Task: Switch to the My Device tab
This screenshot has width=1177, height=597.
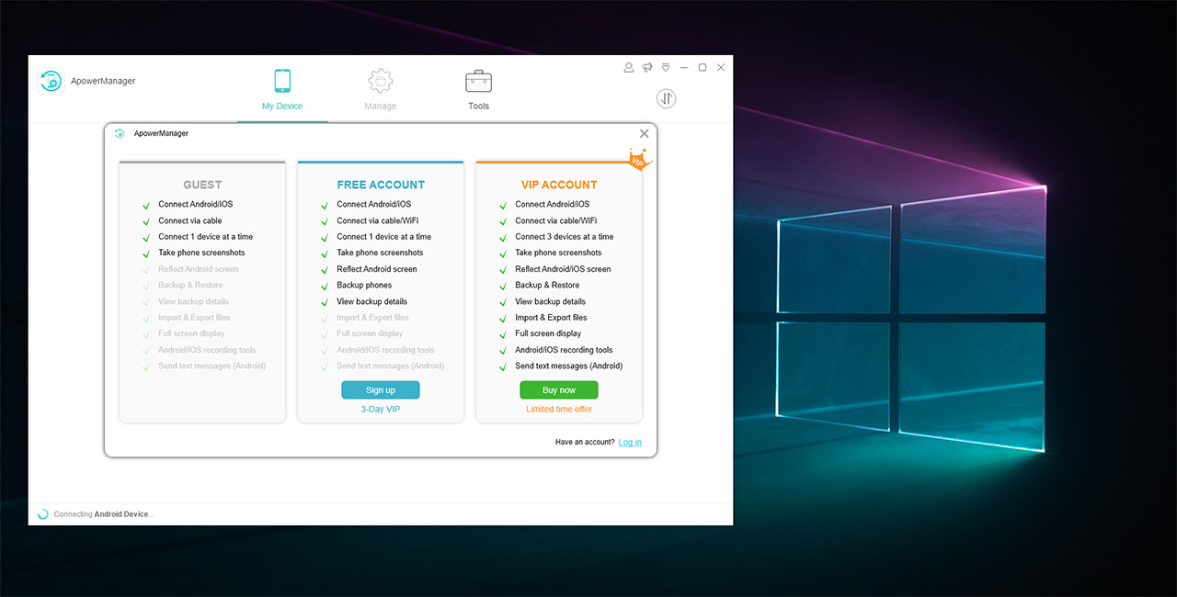Action: coord(282,90)
